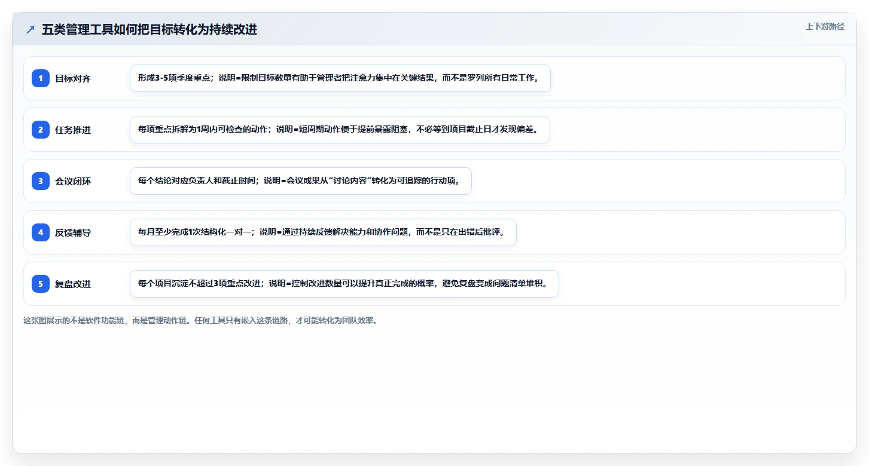Screen dimensions: 869x466
Task: Click the description starting 形成3-5项季度重点
Action: click(x=340, y=78)
